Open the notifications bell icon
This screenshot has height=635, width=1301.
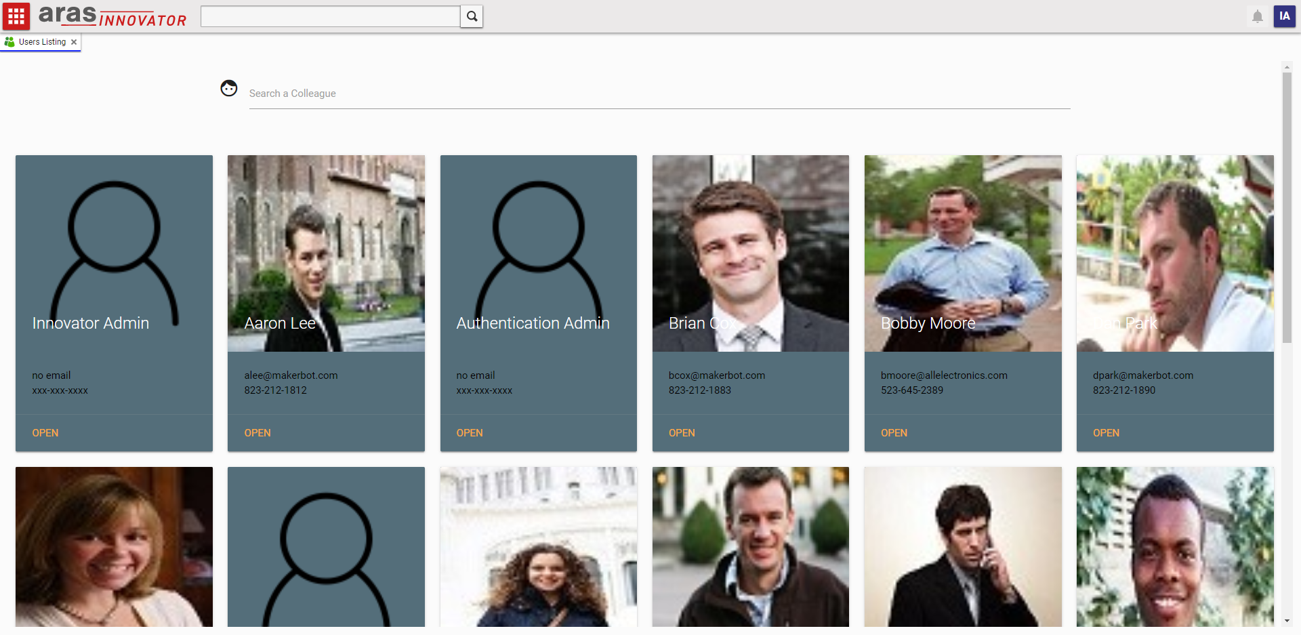click(x=1258, y=16)
